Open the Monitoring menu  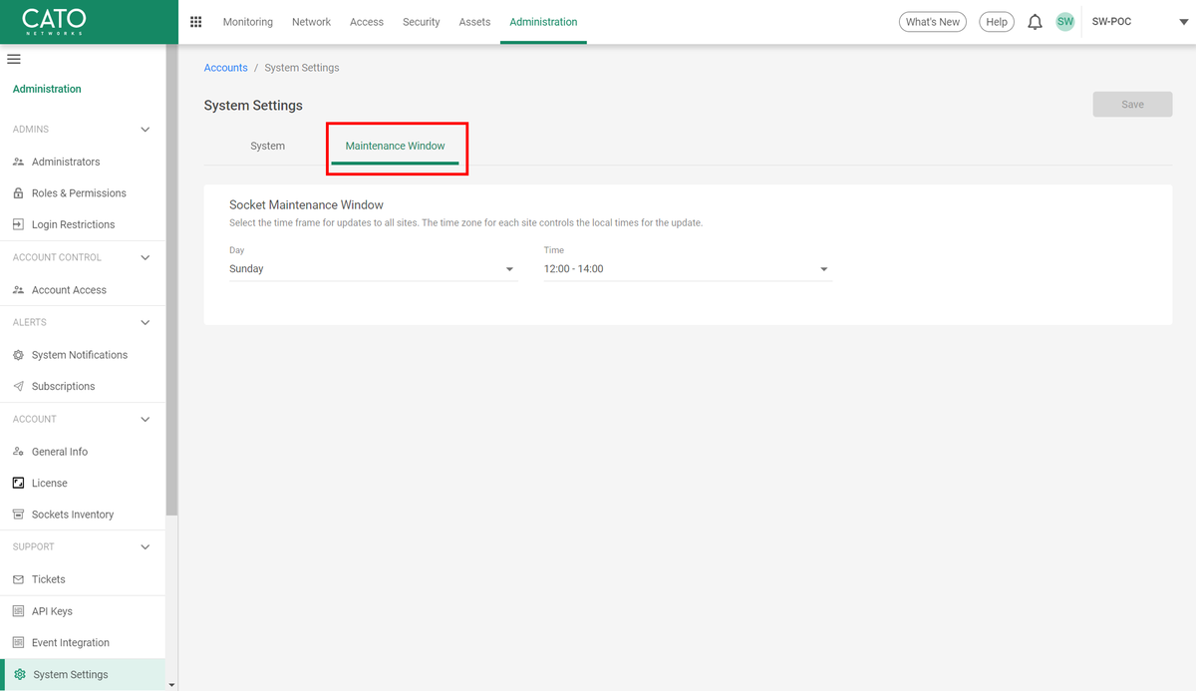248,22
